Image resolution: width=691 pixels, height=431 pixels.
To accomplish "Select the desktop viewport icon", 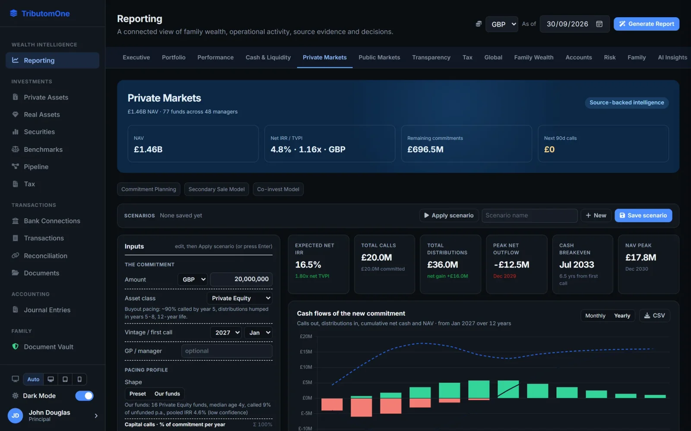I will [51, 379].
